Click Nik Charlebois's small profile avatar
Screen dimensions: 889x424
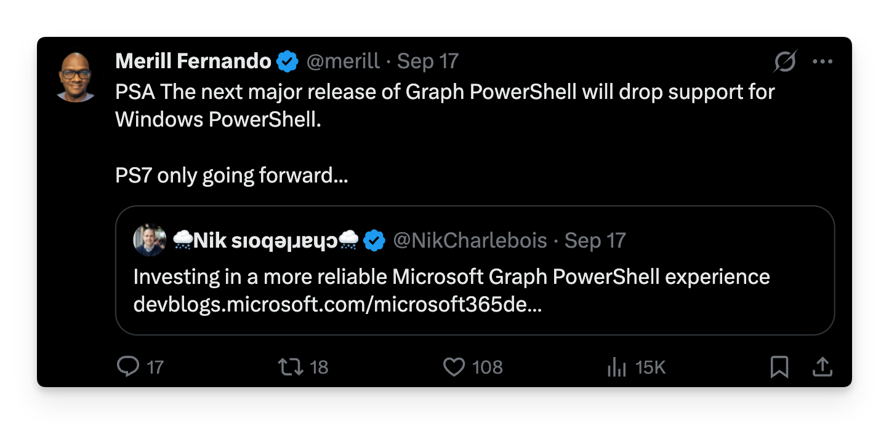coord(150,240)
